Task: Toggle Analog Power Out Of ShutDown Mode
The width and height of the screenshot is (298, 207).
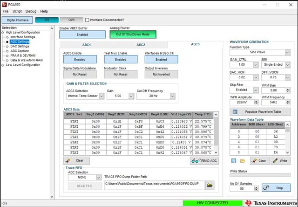Action: [133, 34]
